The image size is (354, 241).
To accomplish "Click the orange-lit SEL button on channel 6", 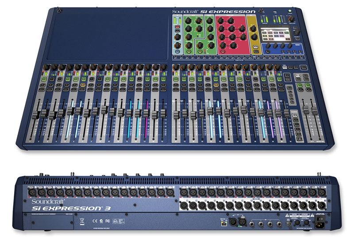I will coord(83,85).
